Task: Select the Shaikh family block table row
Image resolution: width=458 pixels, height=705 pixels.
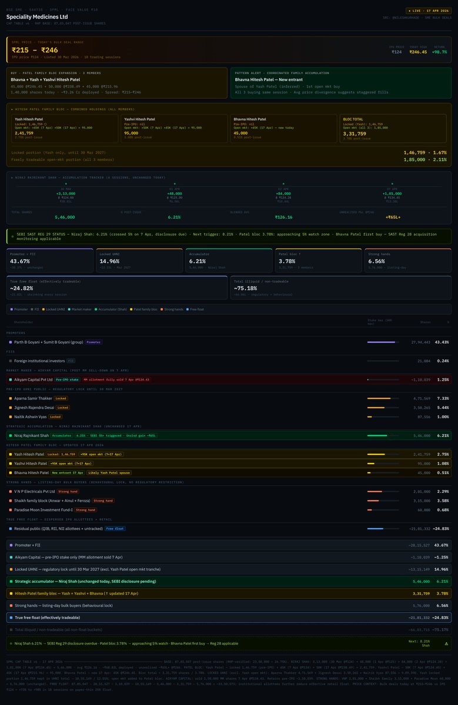Action: [229, 501]
